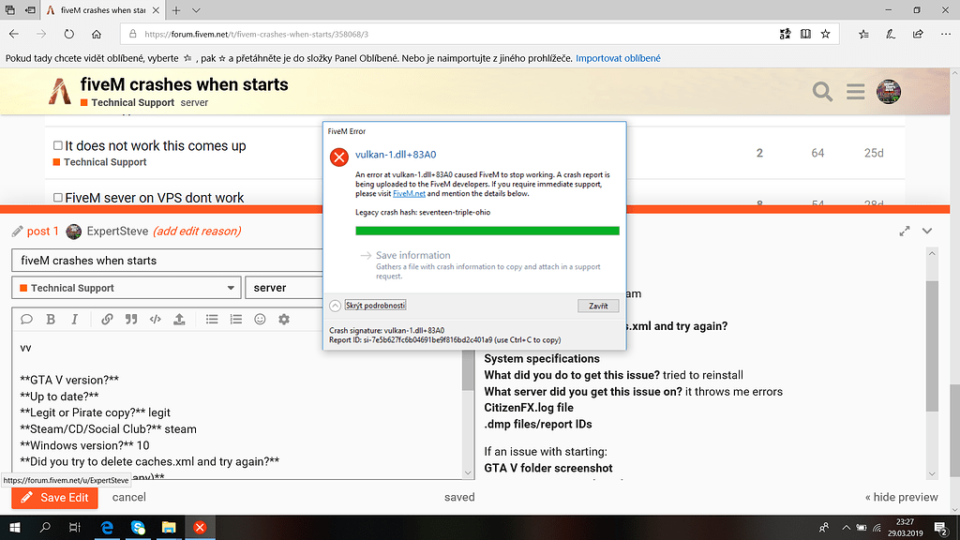Open the emoji picker in the editor
960x540 pixels.
point(260,319)
